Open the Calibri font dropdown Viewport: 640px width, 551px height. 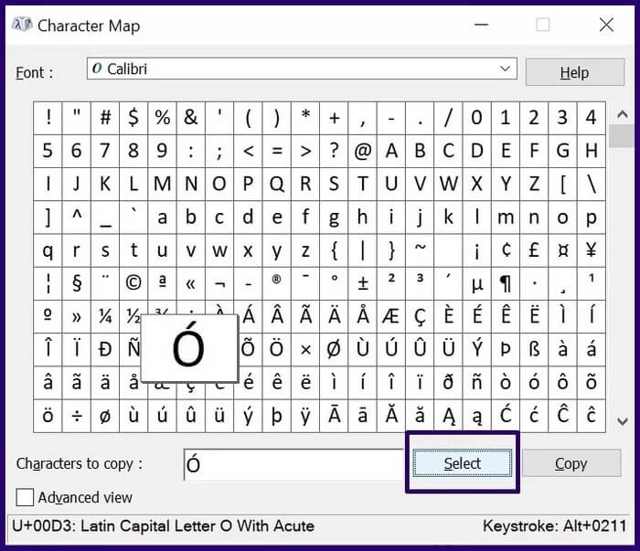[302, 69]
